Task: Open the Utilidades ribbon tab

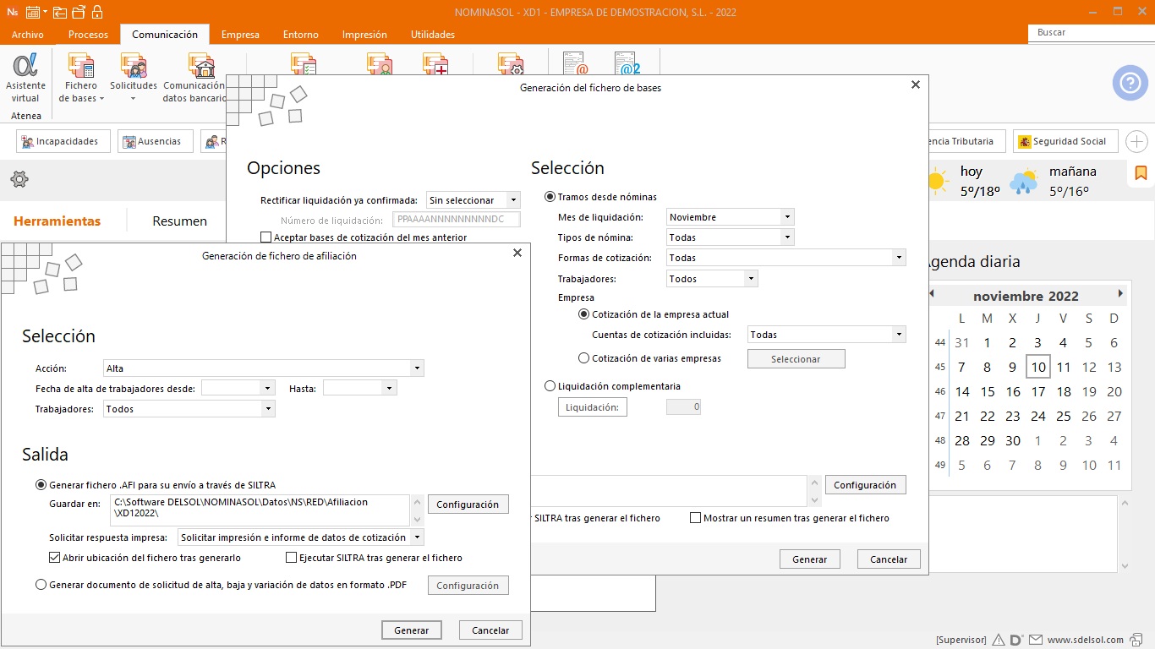Action: [432, 35]
